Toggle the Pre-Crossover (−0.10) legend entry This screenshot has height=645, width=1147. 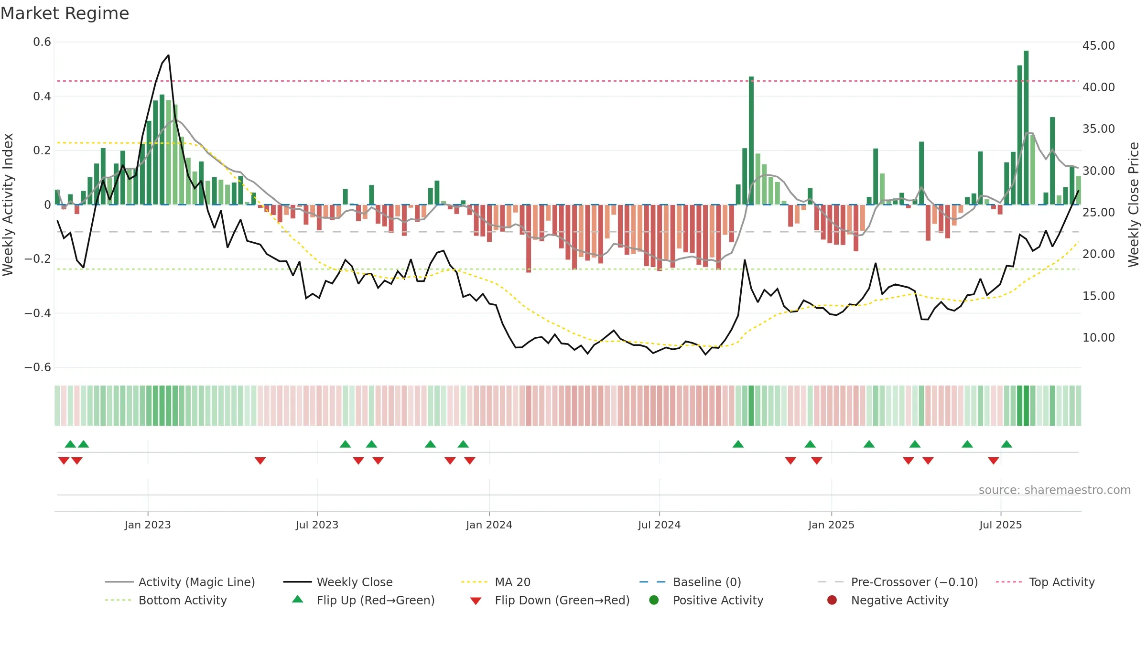898,582
